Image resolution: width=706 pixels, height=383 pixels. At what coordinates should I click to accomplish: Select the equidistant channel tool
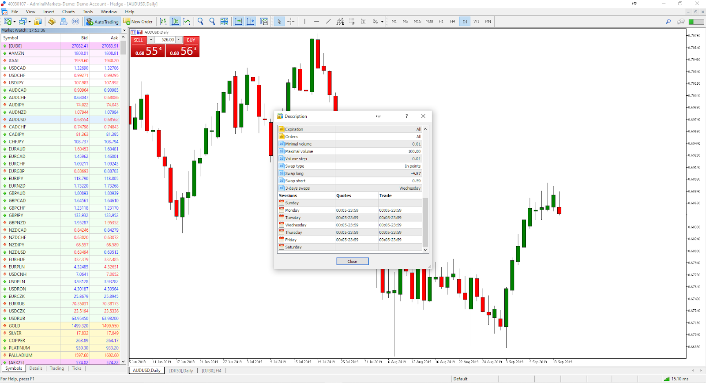[340, 21]
